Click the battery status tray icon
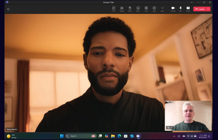The width and height of the screenshot is (218, 140). [x=195, y=136]
